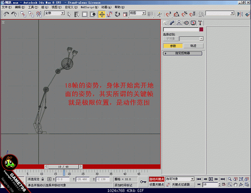Click the object name input field
The height and width of the screenshot is (193, 251).
(181, 29)
